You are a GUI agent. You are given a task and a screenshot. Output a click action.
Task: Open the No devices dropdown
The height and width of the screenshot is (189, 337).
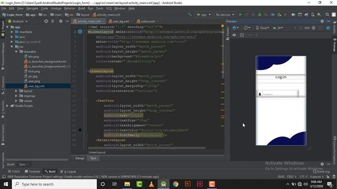point(225,15)
